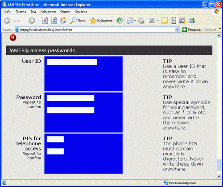Click the 'JAMES® access passwords' heading

(x=41, y=50)
